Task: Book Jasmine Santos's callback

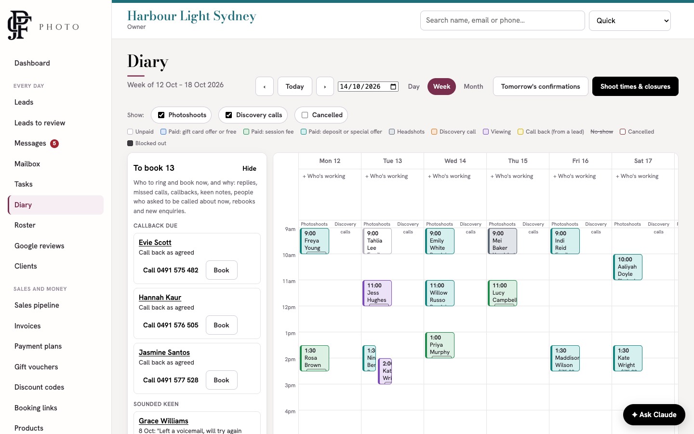Action: pyautogui.click(x=221, y=380)
